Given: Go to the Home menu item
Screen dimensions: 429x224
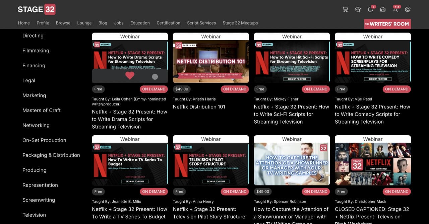Looking at the screenshot, I should click(x=24, y=23).
